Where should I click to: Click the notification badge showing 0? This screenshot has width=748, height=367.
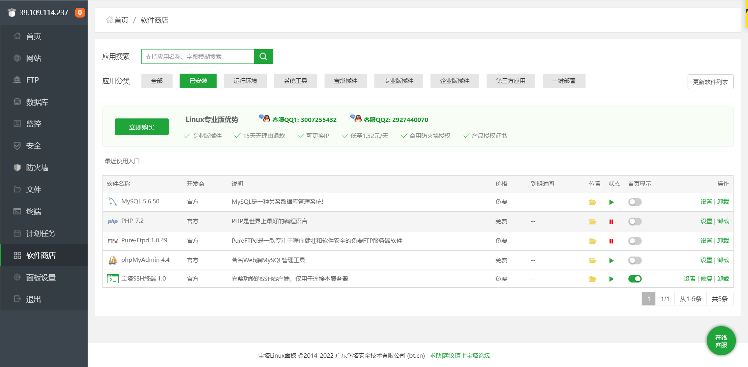tap(80, 12)
